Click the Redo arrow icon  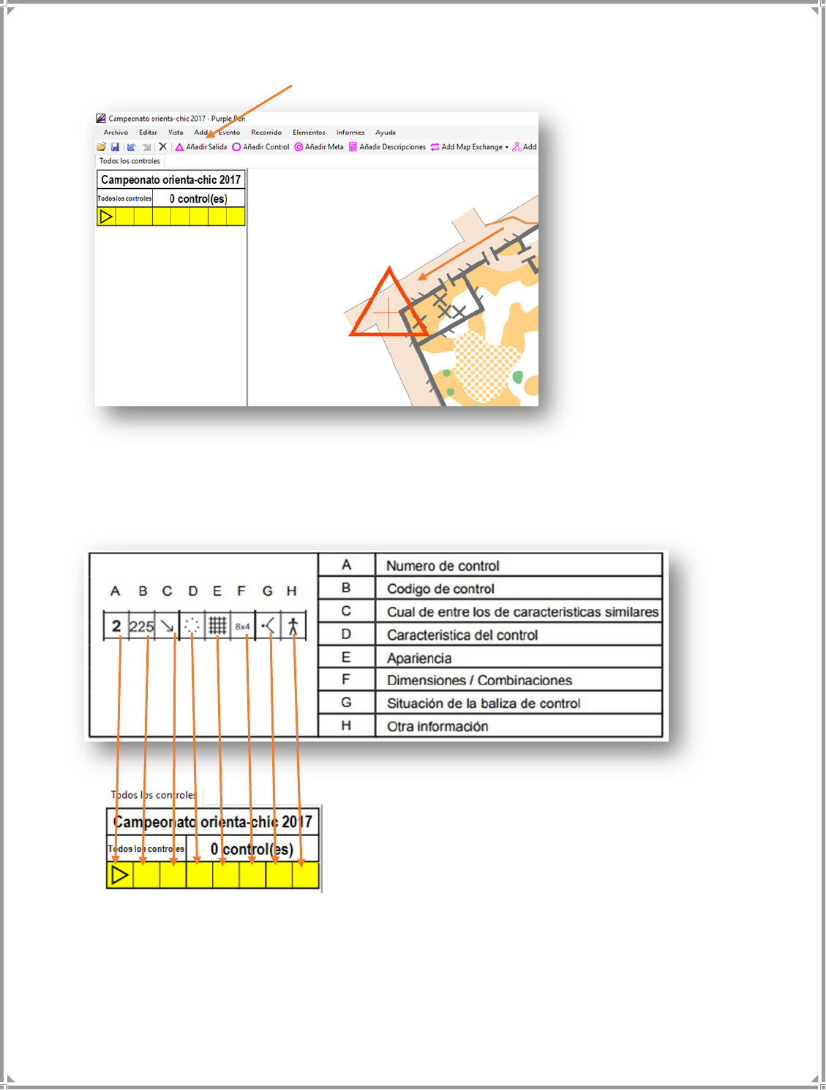[146, 147]
